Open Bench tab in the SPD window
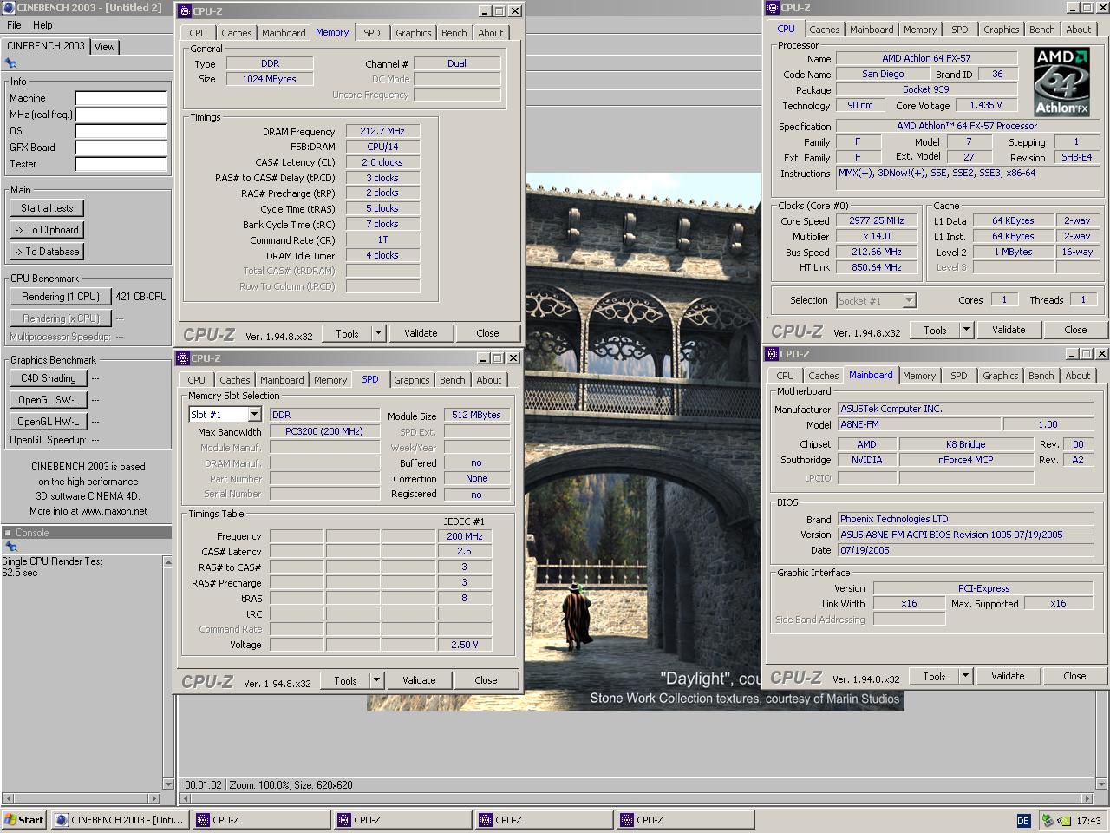This screenshot has height=833, width=1110. click(x=452, y=380)
